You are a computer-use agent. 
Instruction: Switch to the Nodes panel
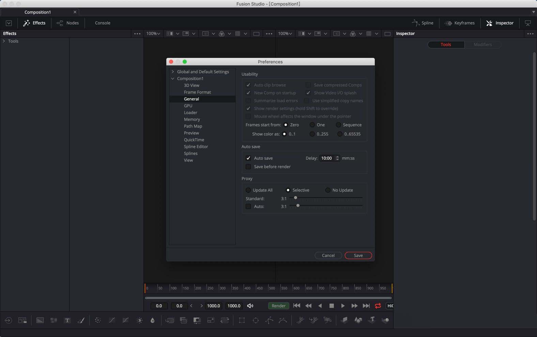click(x=67, y=23)
